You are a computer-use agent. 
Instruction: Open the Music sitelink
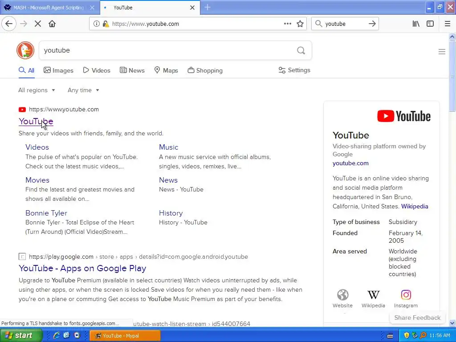[x=168, y=147]
